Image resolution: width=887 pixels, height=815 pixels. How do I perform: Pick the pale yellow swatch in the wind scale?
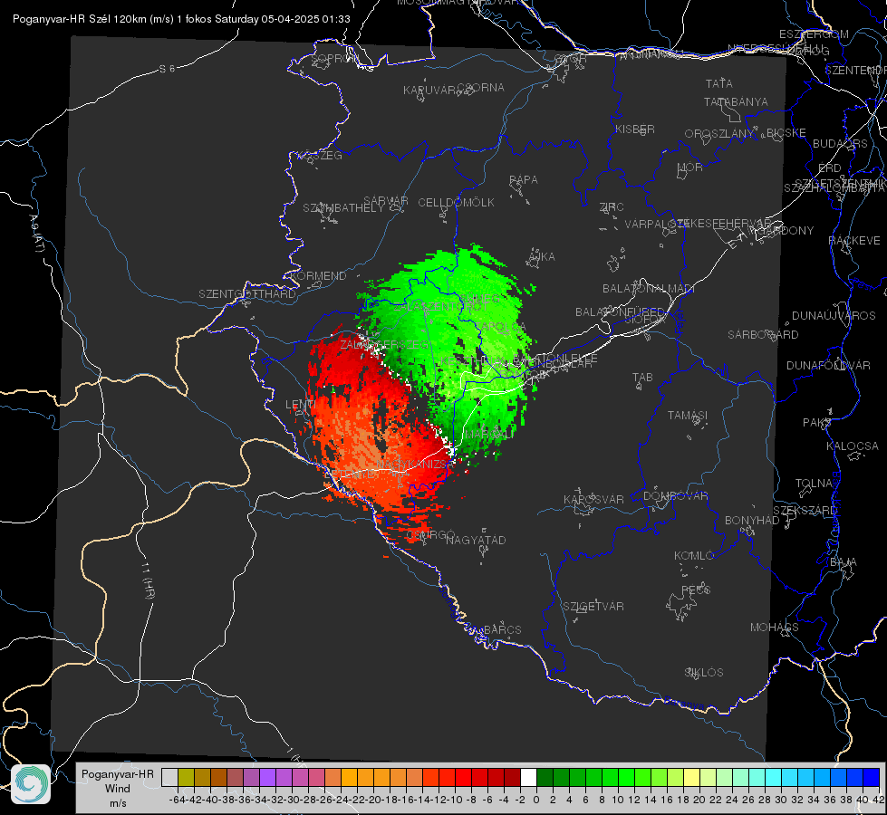click(692, 777)
